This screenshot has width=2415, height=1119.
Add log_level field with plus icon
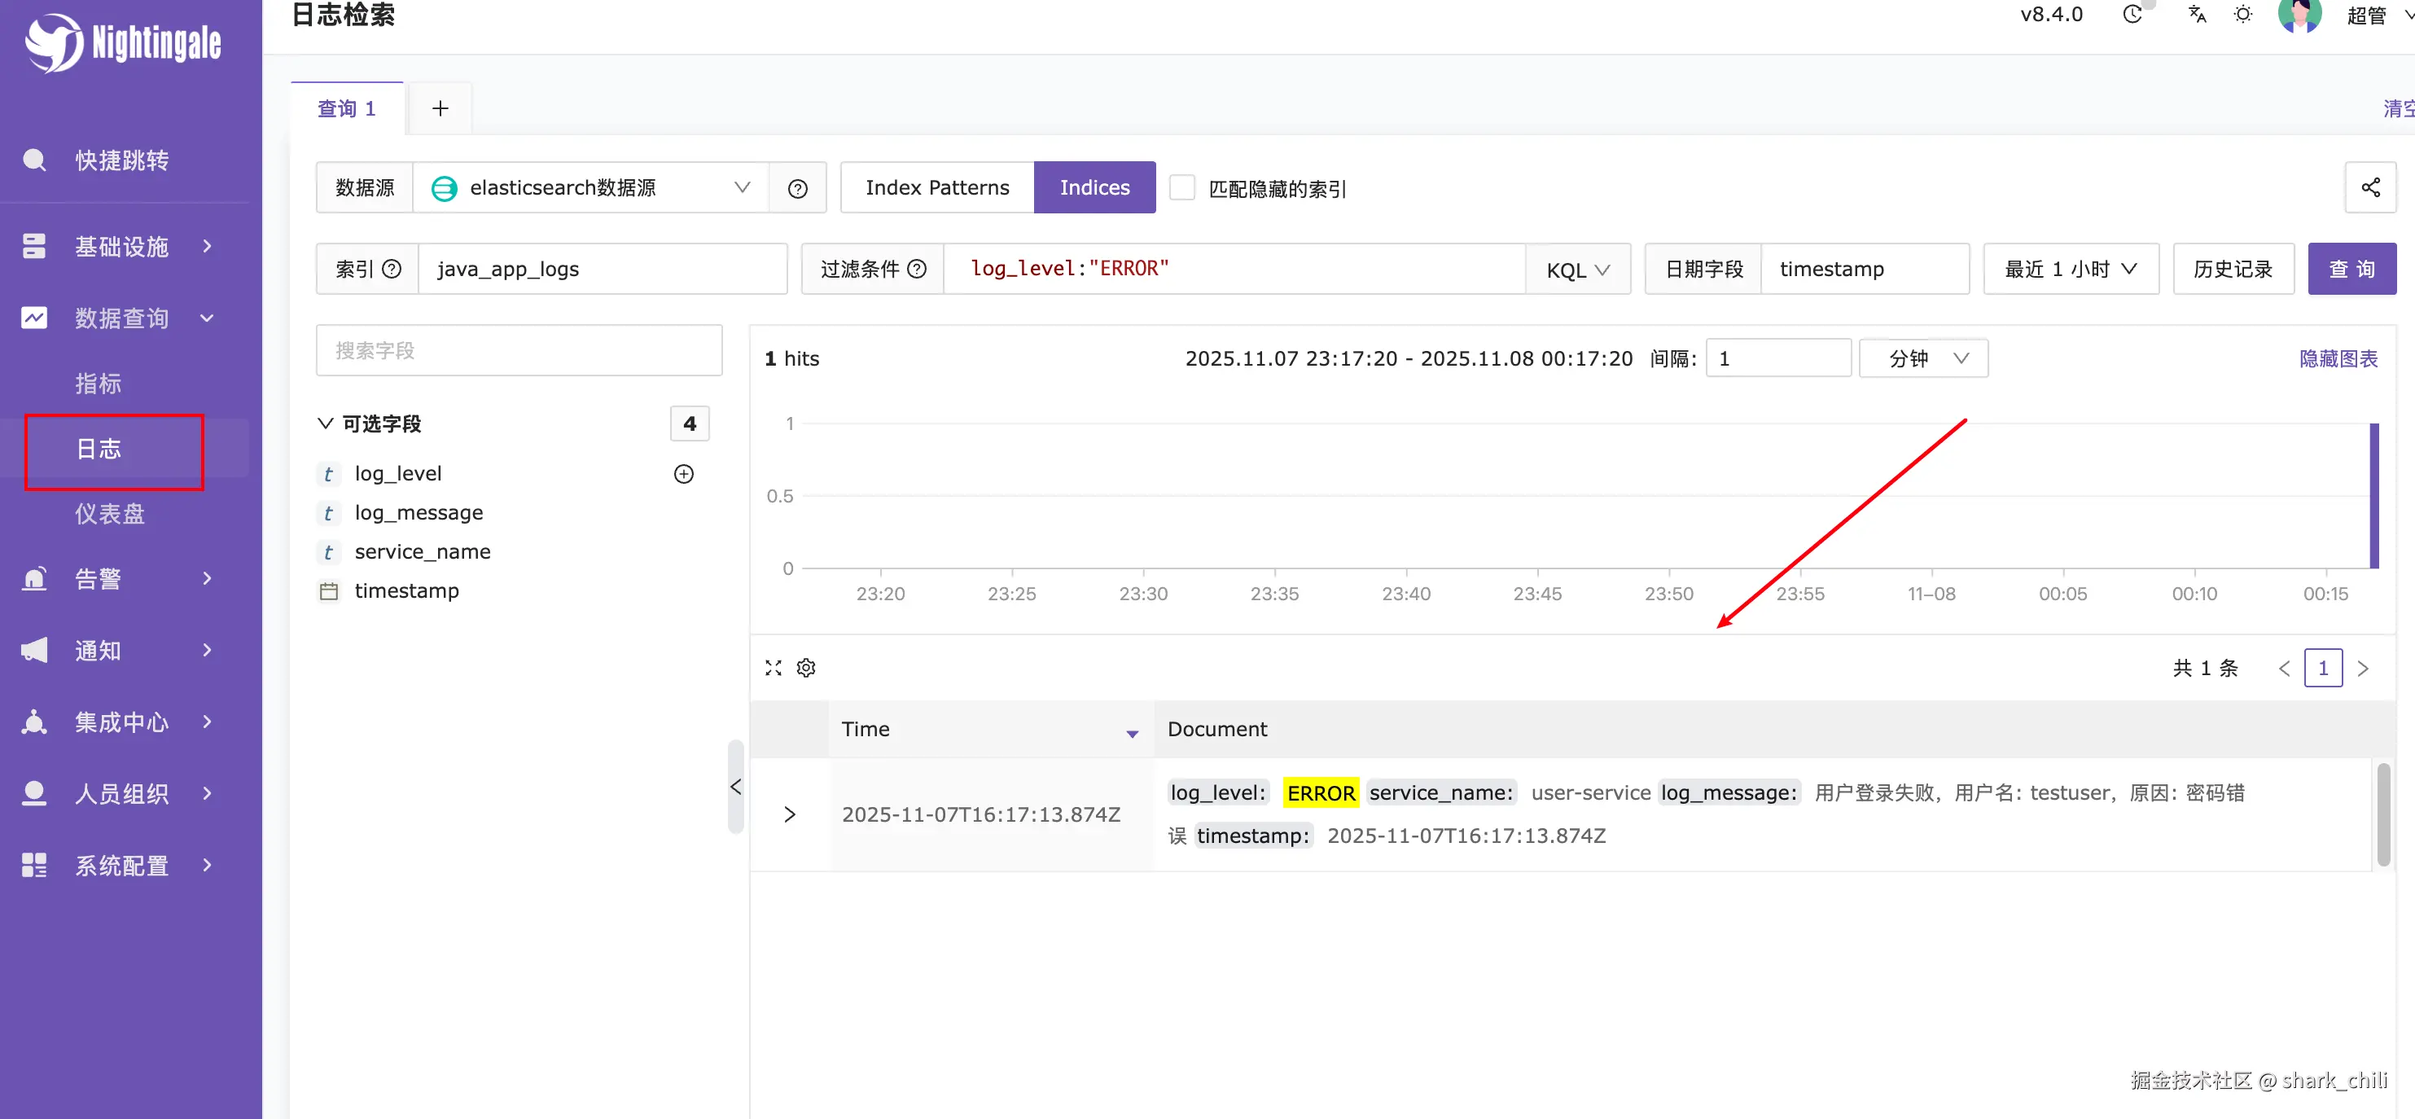[685, 474]
